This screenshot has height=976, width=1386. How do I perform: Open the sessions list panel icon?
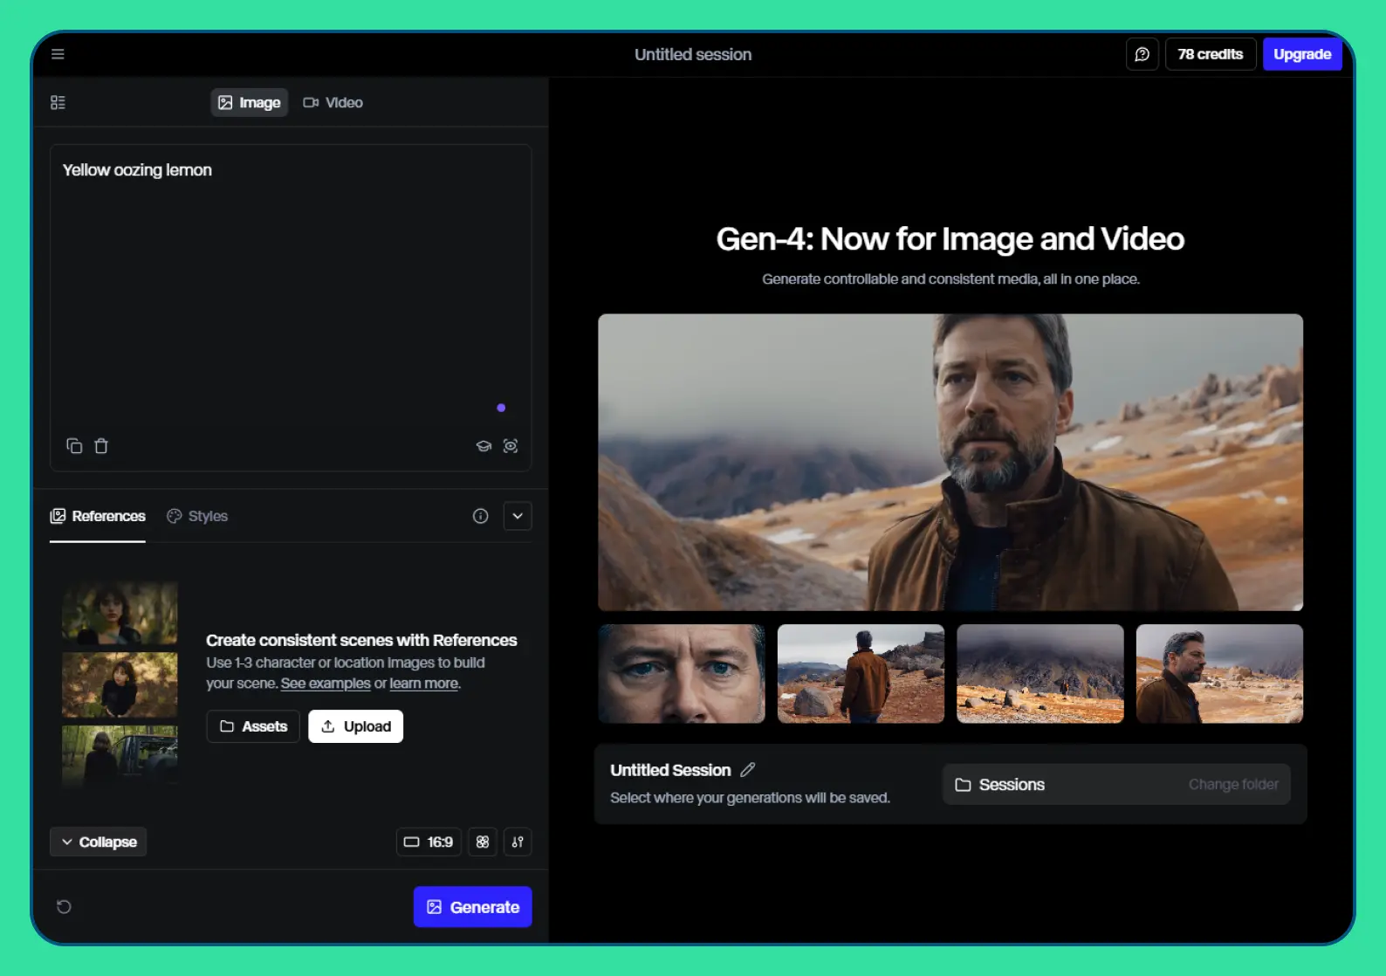tap(58, 103)
